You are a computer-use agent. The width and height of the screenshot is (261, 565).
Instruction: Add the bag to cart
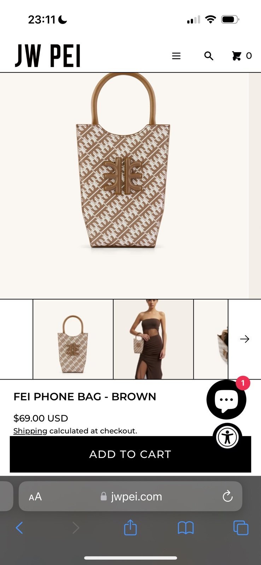click(x=130, y=454)
